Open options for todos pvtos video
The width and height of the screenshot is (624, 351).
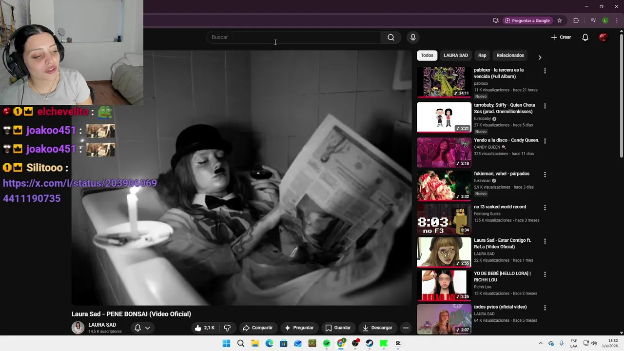pos(545,308)
